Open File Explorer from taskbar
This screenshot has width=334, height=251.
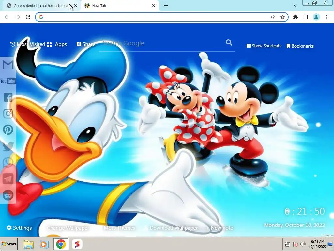coord(28,244)
